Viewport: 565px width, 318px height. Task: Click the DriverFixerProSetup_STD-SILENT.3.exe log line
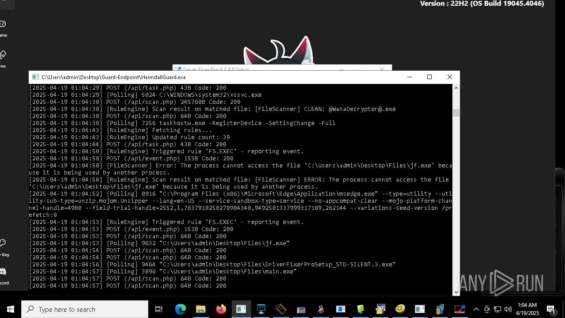pyautogui.click(x=212, y=265)
